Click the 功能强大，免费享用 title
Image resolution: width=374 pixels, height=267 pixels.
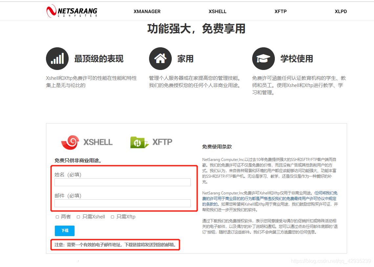(x=196, y=29)
